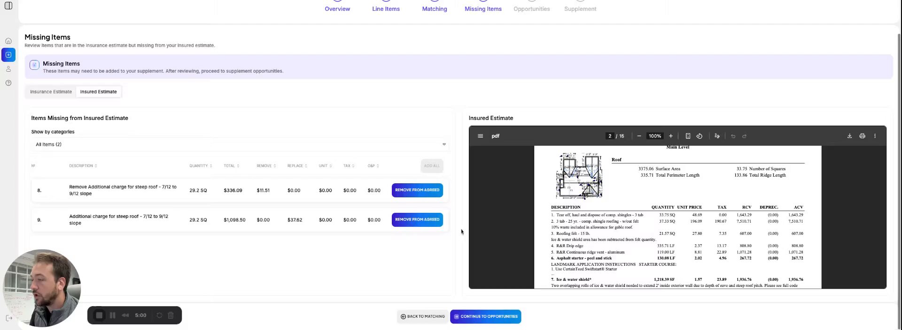
Task: Zoom in the PDF with plus icon
Action: pyautogui.click(x=671, y=136)
